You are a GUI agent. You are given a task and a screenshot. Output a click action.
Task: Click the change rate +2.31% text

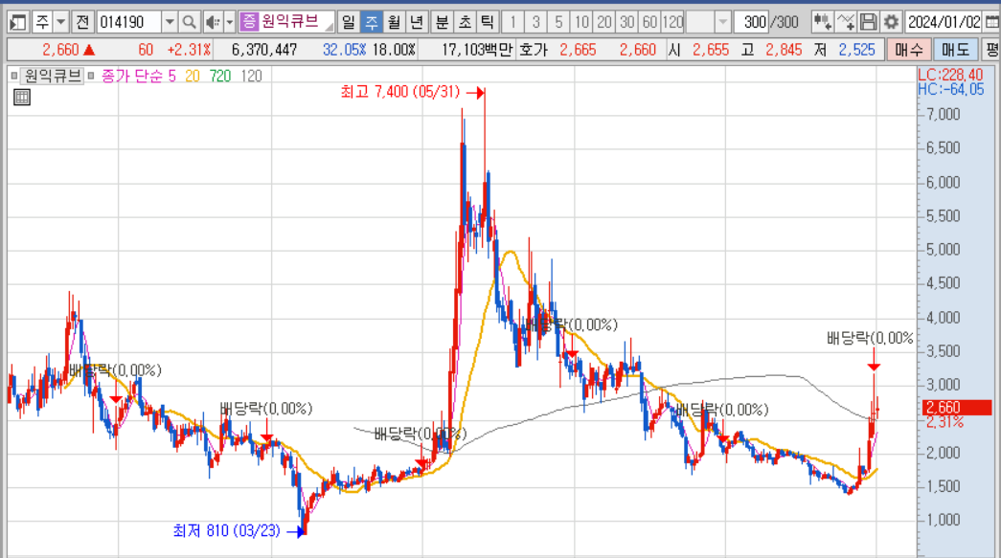189,50
